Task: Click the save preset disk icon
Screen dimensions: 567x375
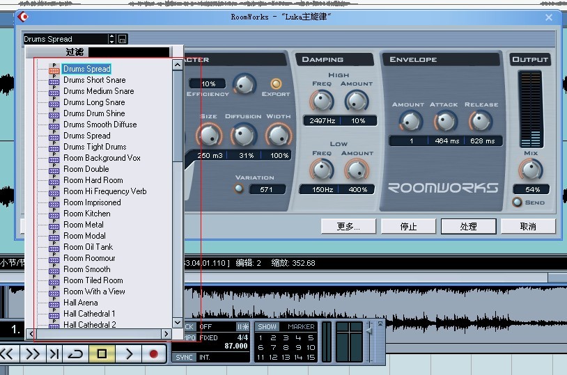Action: [122, 39]
